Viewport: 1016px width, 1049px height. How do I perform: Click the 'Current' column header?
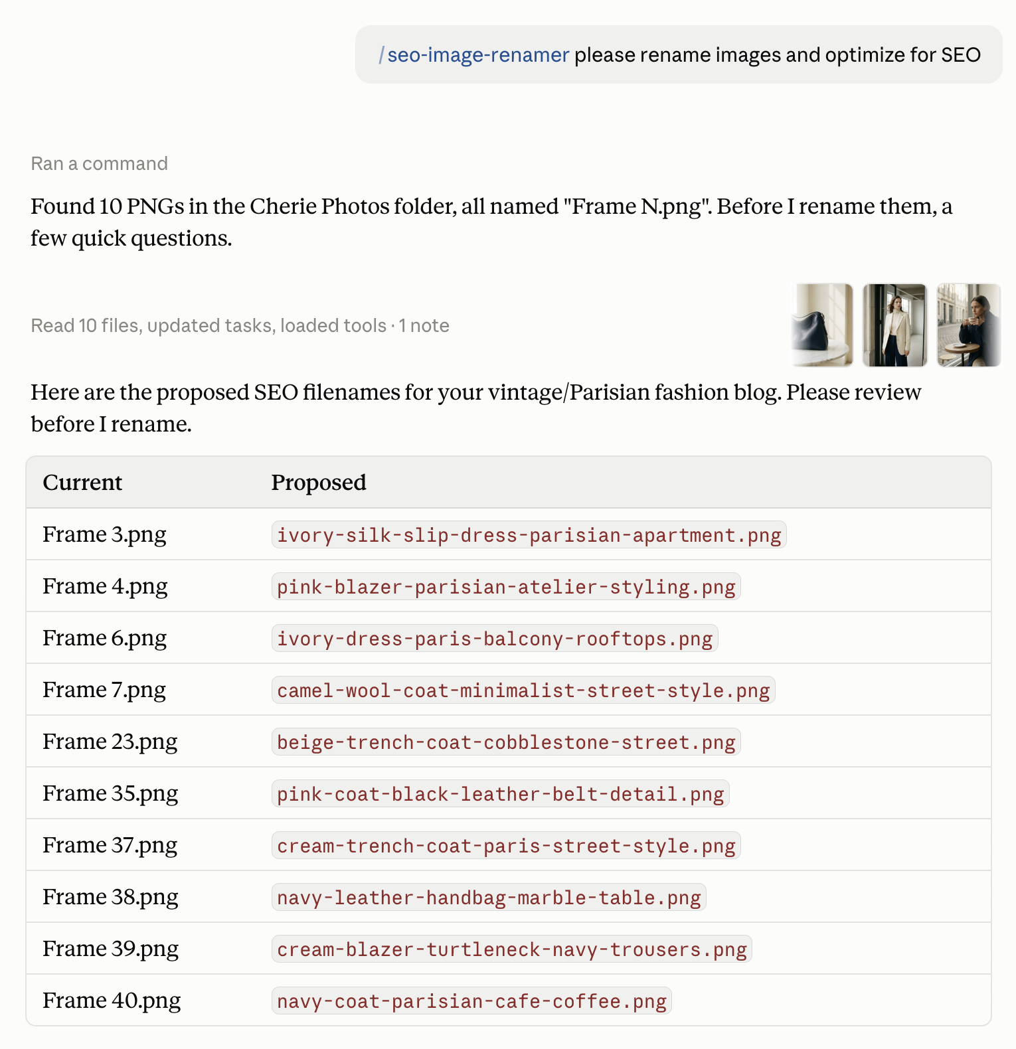82,483
